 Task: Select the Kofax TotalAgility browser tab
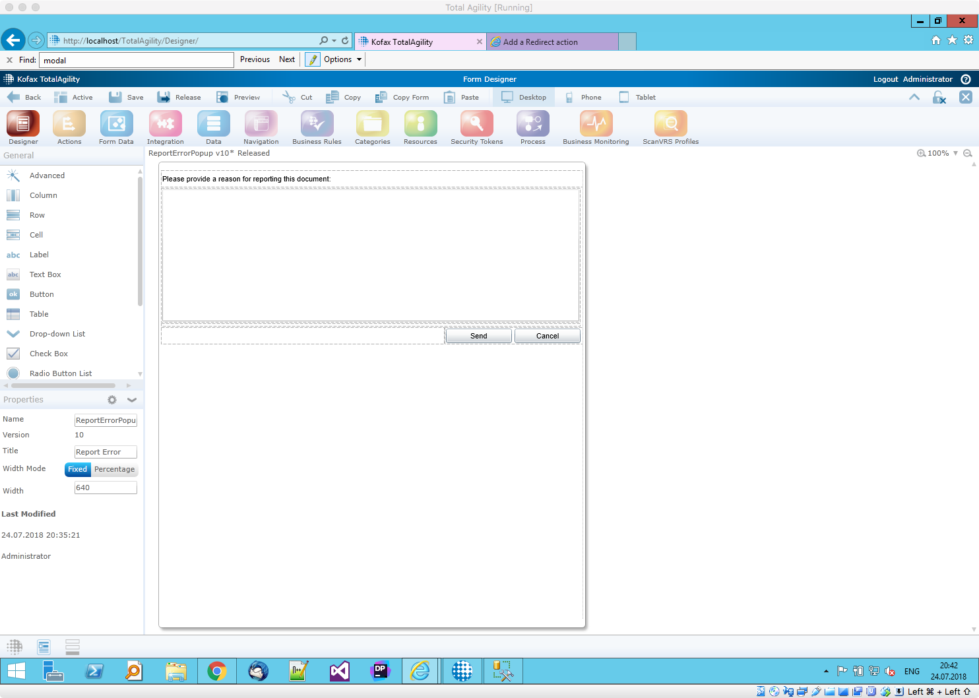pos(420,42)
